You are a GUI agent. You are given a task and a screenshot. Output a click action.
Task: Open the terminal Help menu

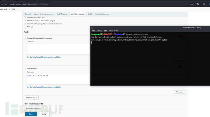(116, 31)
